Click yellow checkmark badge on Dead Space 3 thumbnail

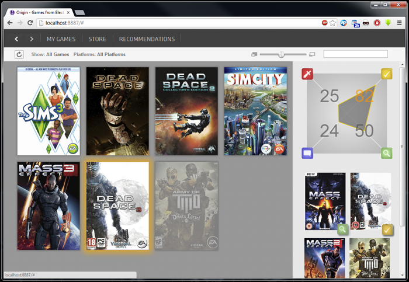point(387,230)
